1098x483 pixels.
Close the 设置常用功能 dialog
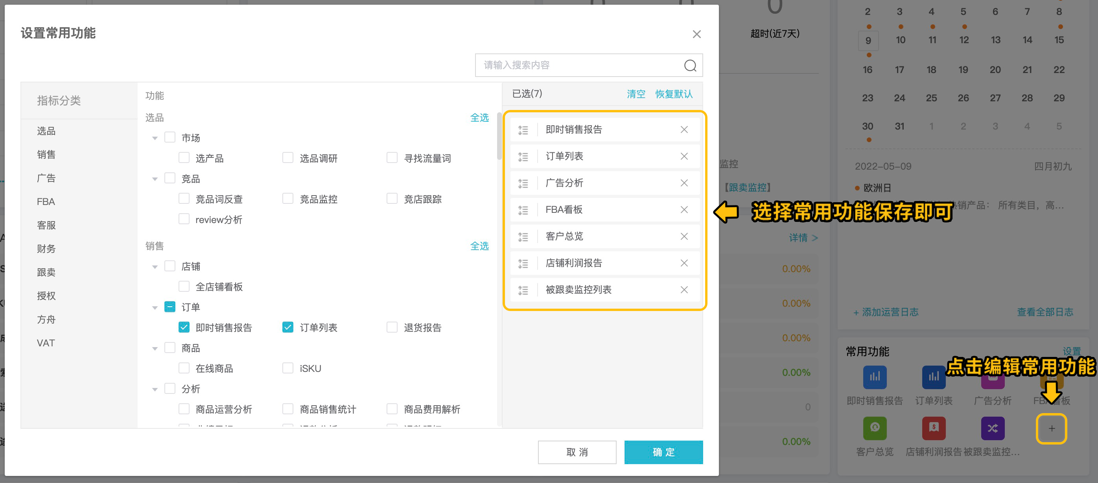click(696, 34)
